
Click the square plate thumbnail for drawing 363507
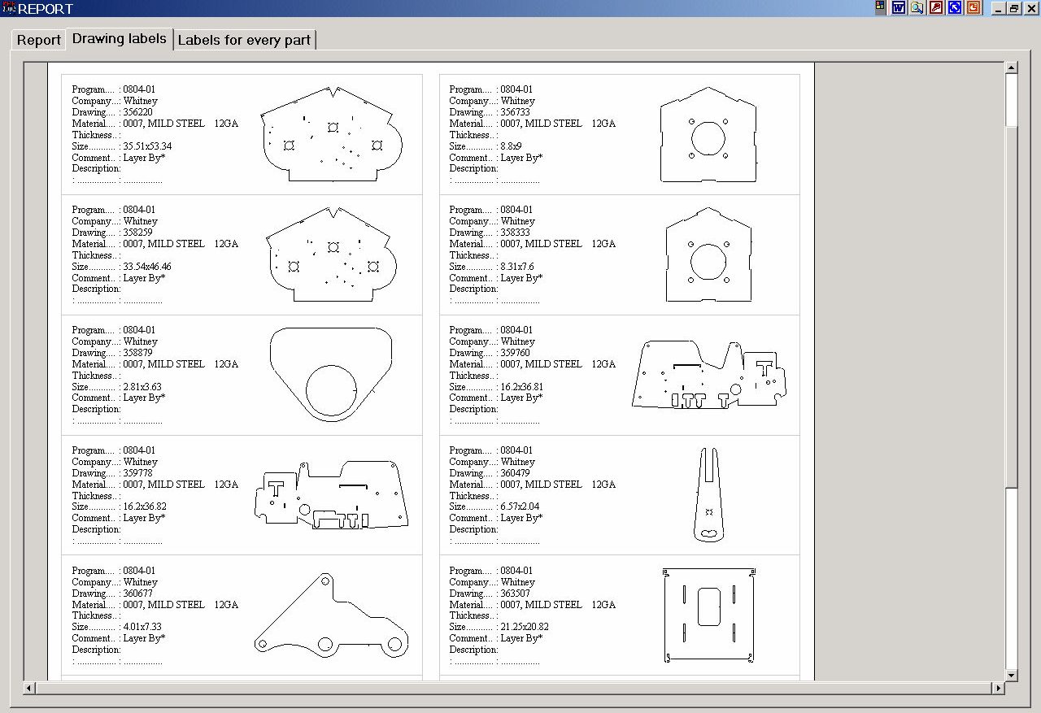[708, 615]
